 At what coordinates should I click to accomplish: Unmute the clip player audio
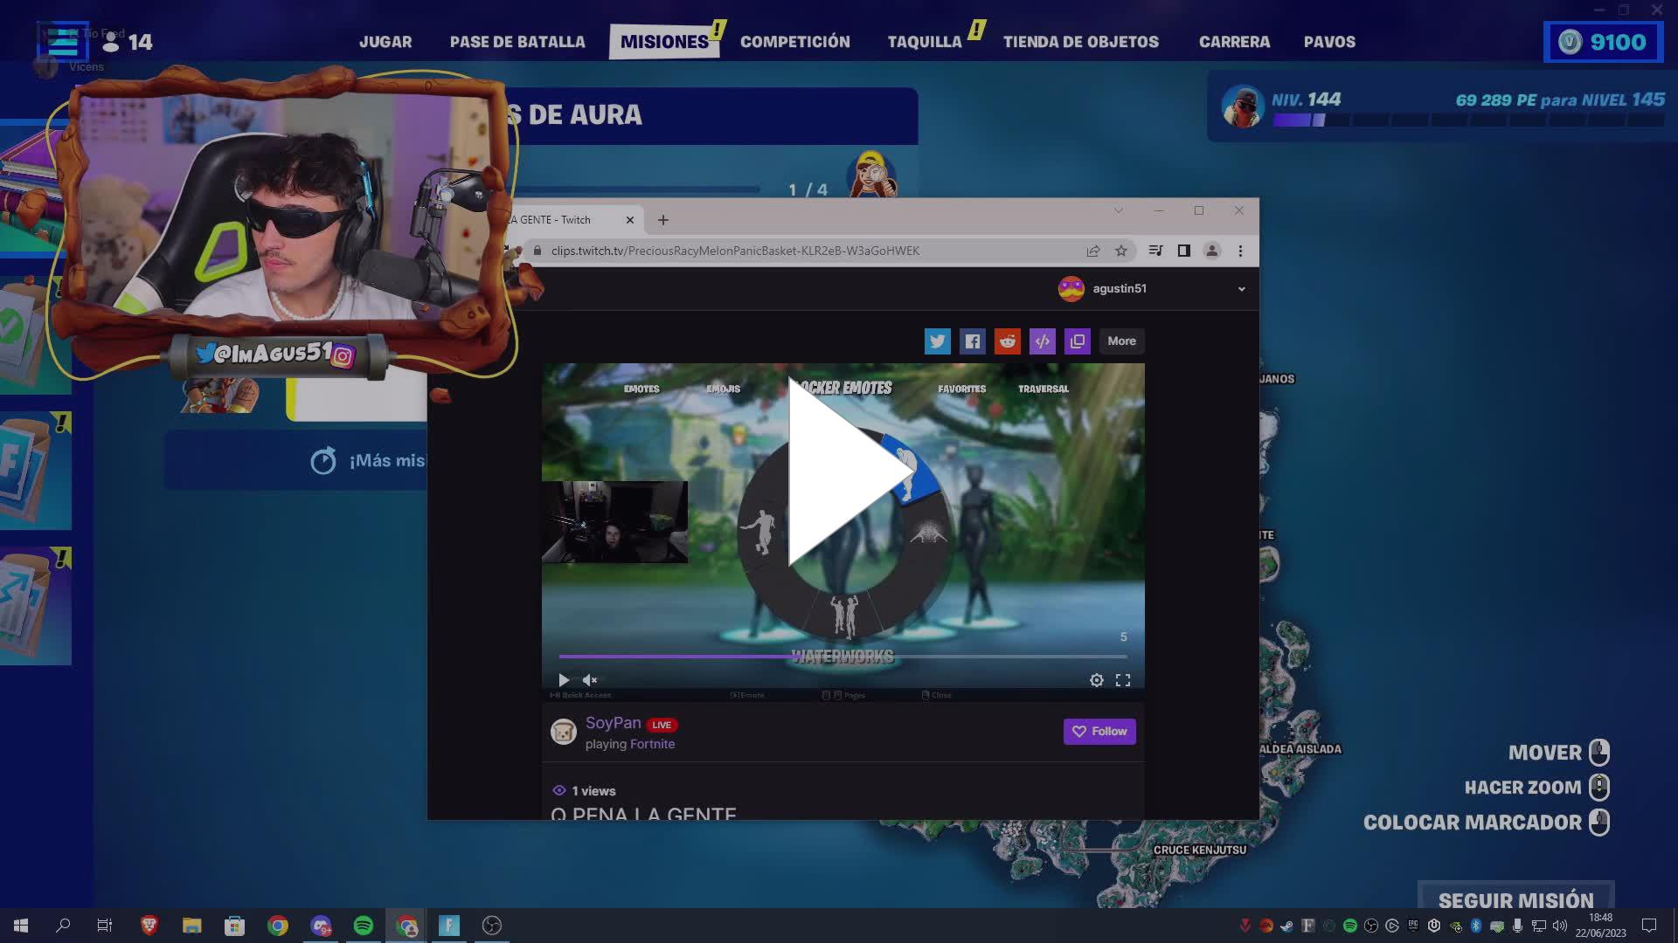(590, 679)
